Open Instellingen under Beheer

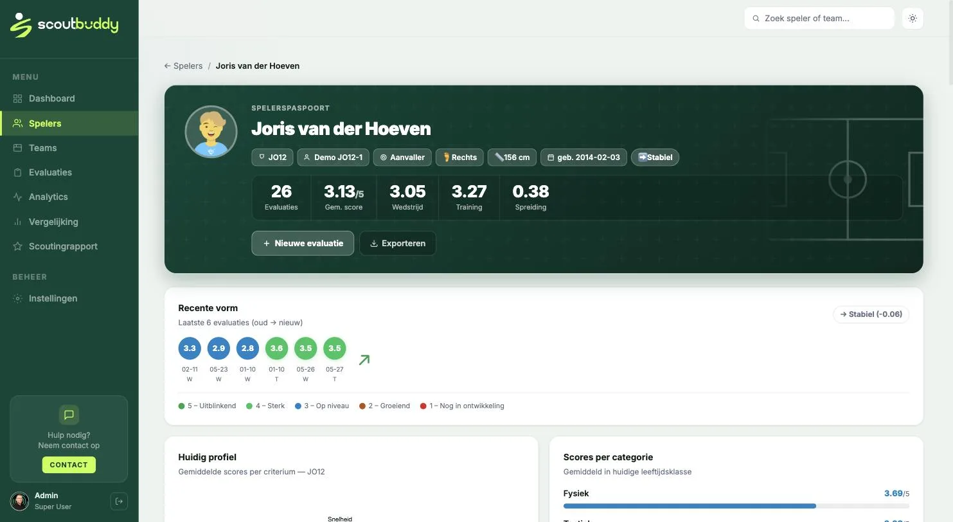coord(69,298)
